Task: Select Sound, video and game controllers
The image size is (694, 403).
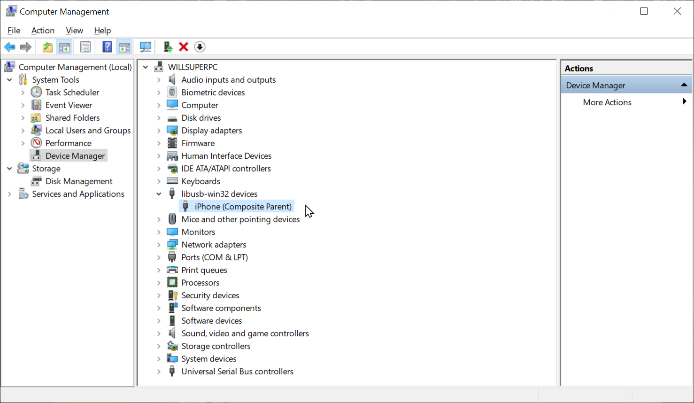Action: [x=245, y=333]
